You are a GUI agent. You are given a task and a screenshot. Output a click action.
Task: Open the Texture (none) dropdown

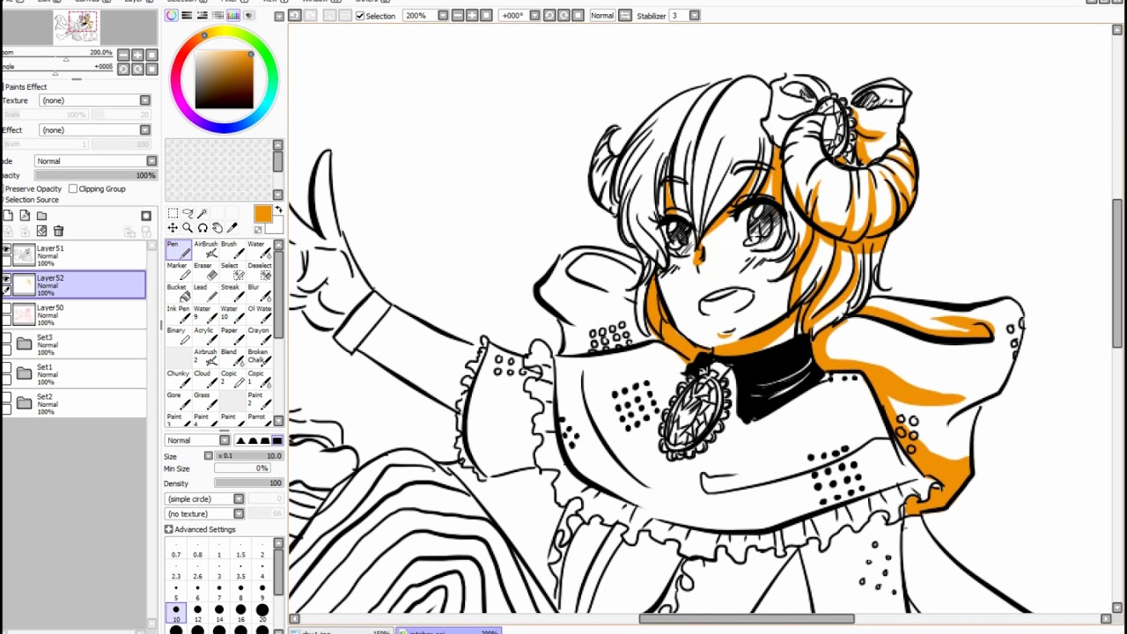point(145,100)
